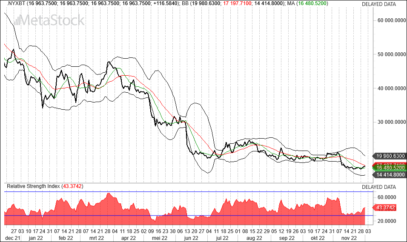The image size is (407, 242).
Task: Click the MetaStock watermark logo
Action: tap(49, 20)
